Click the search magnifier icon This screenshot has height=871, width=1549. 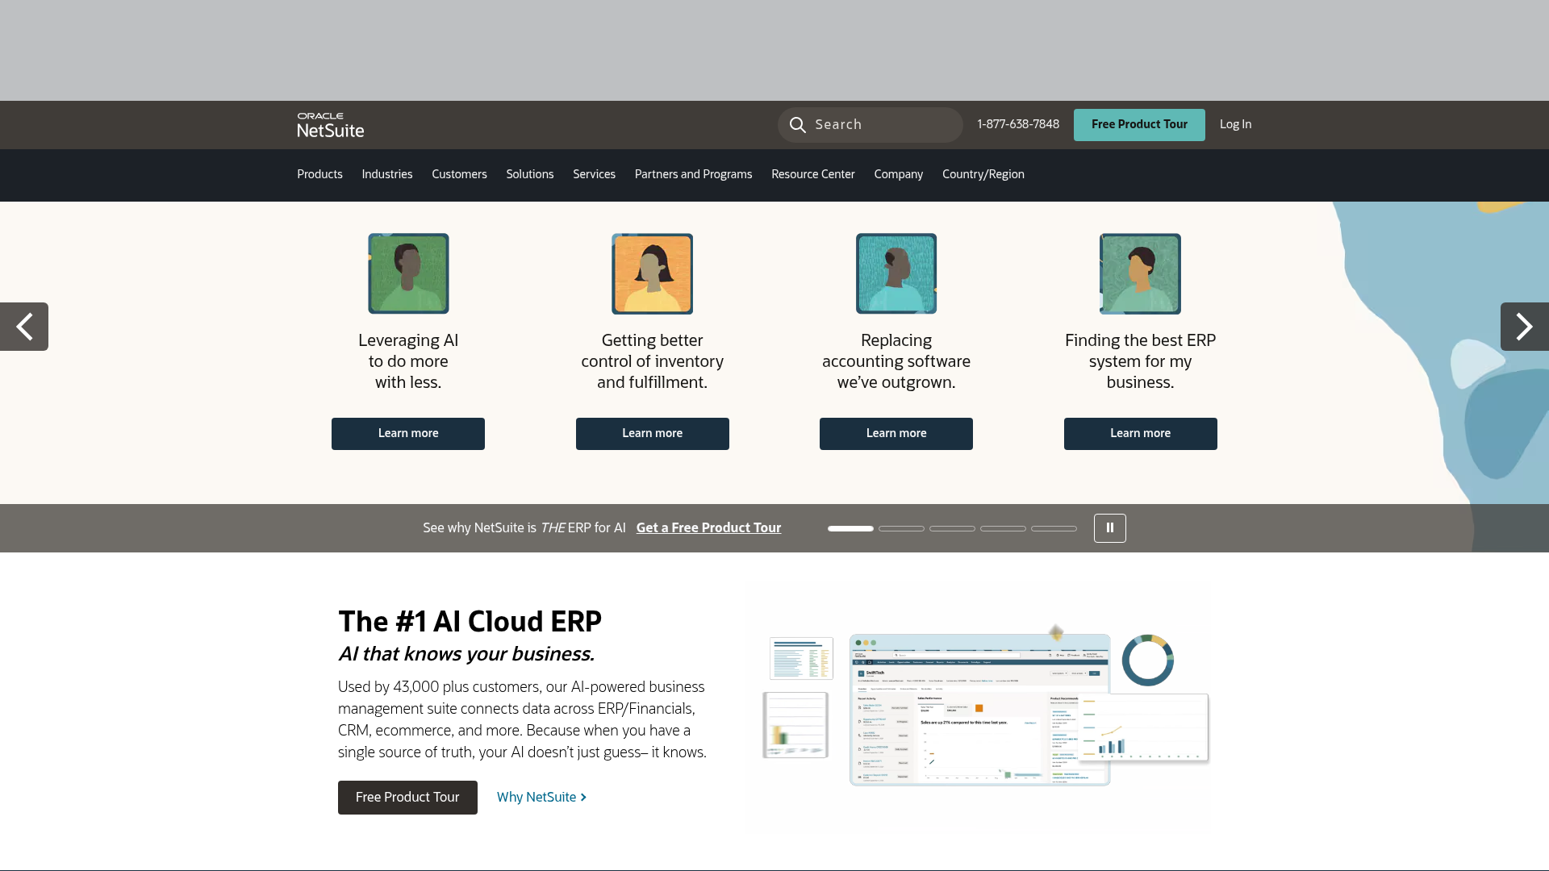(x=798, y=125)
